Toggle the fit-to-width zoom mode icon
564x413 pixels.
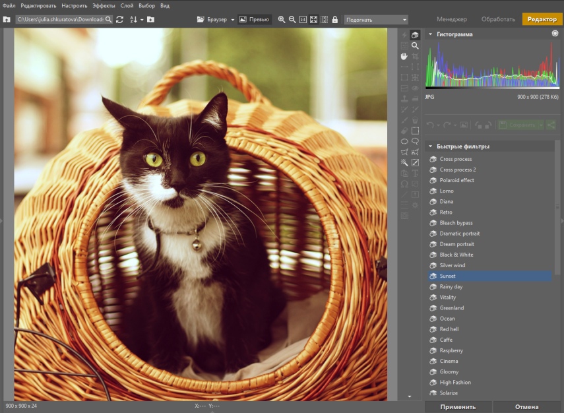pyautogui.click(x=324, y=19)
